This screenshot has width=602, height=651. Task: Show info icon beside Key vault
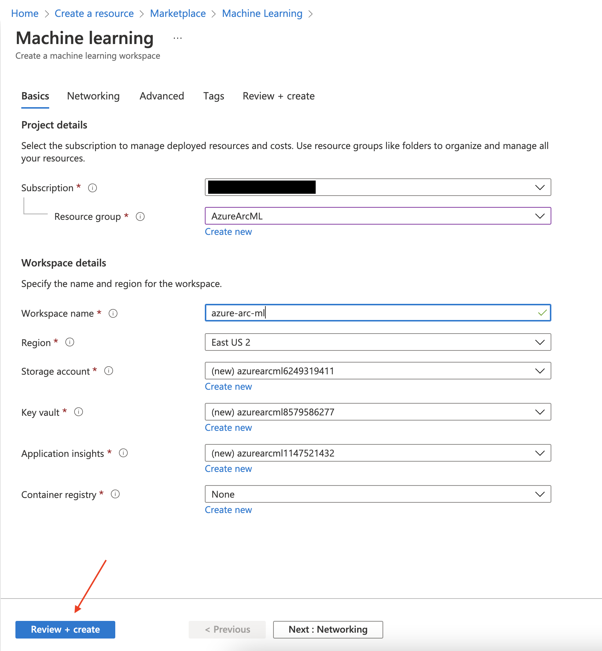[x=79, y=412]
